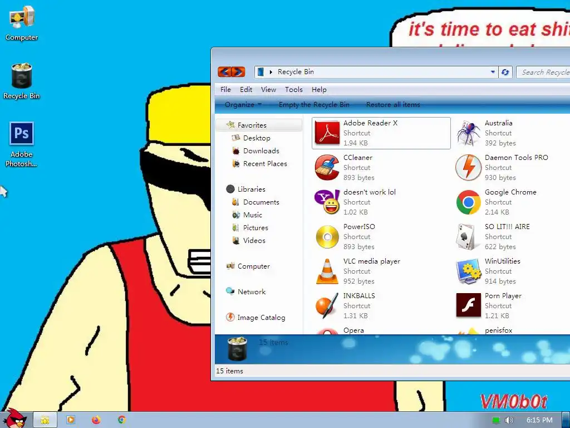
Task: Select the CCleaner shortcut icon
Action: 327,167
